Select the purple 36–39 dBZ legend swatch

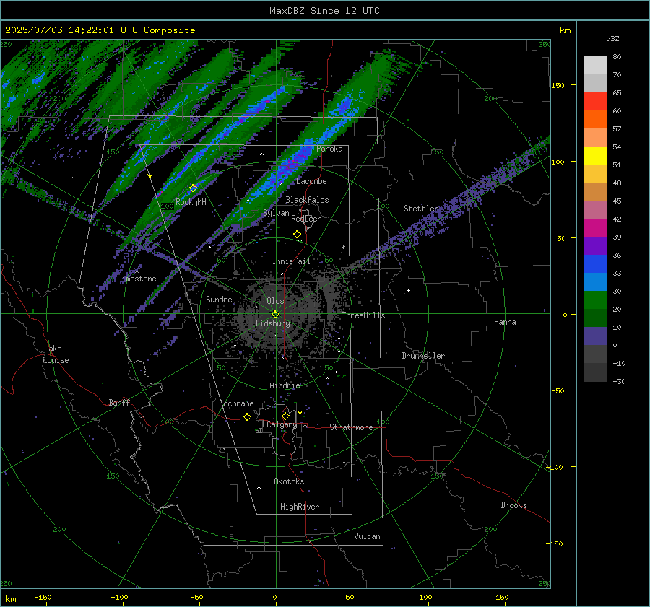click(595, 246)
